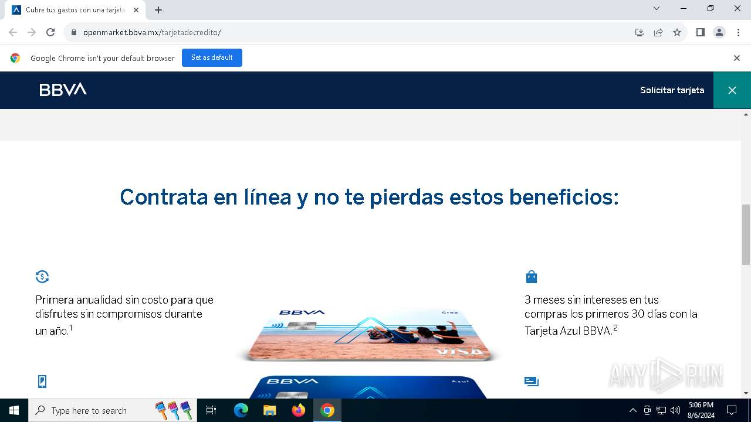Click scrollbar up arrow
751x422 pixels.
[746, 114]
